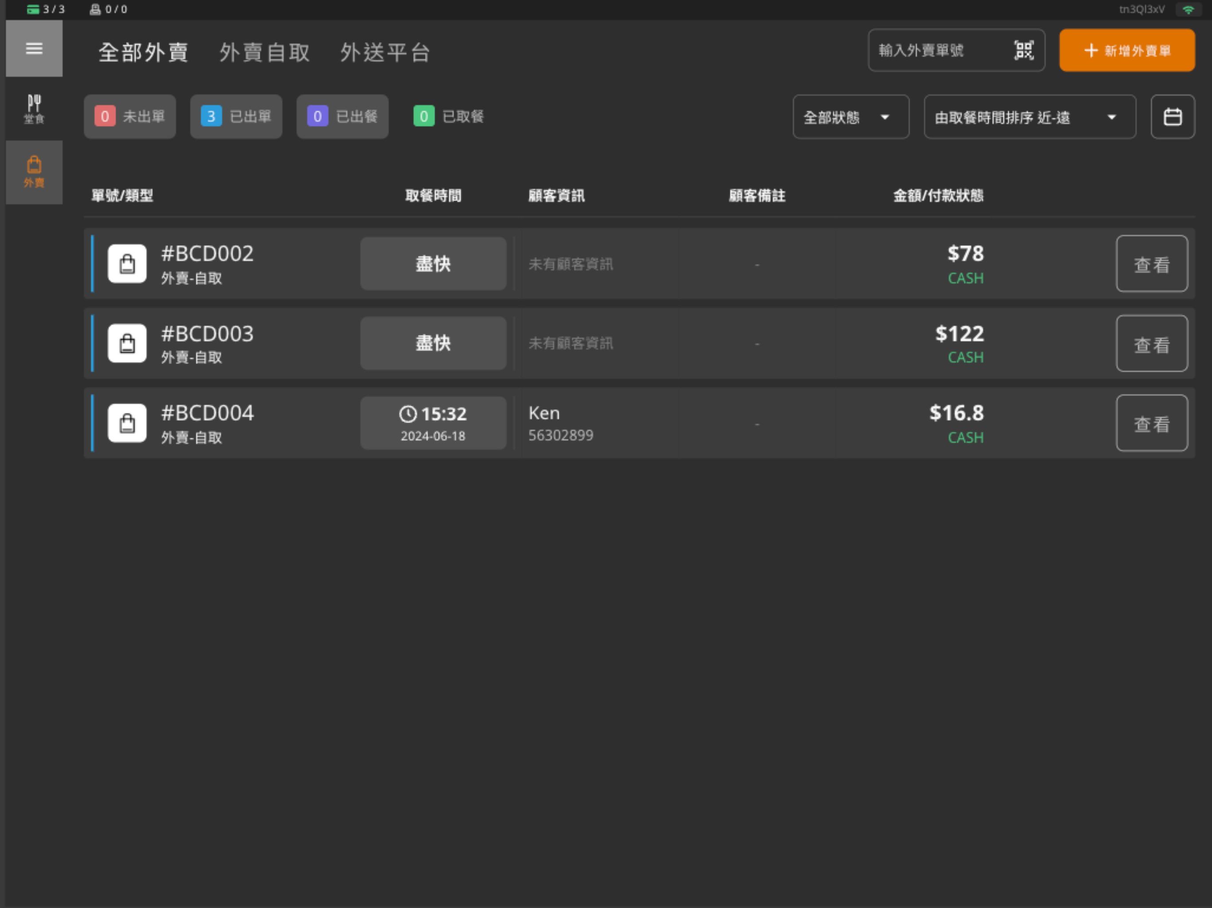Image resolution: width=1212 pixels, height=908 pixels.
Task: Switch to the 外送平台 tab
Action: (385, 53)
